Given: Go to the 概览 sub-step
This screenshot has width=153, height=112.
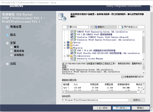Looking at the screenshot, I should (15, 47).
